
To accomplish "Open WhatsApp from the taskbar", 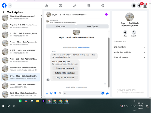I will pyautogui.click(x=20, y=101).
